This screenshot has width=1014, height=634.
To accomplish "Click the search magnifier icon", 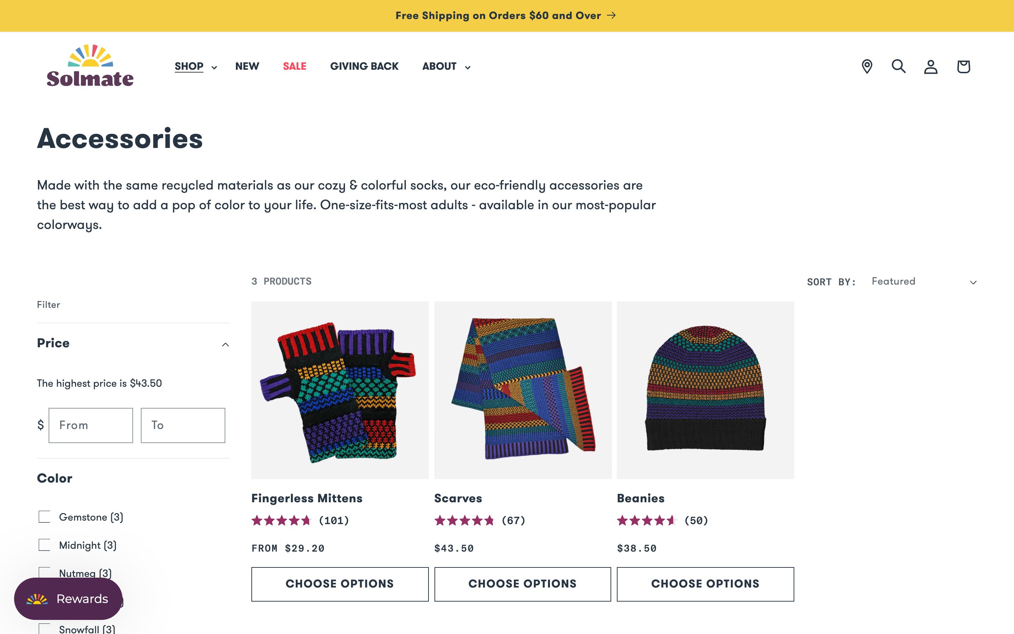I will click(x=899, y=66).
